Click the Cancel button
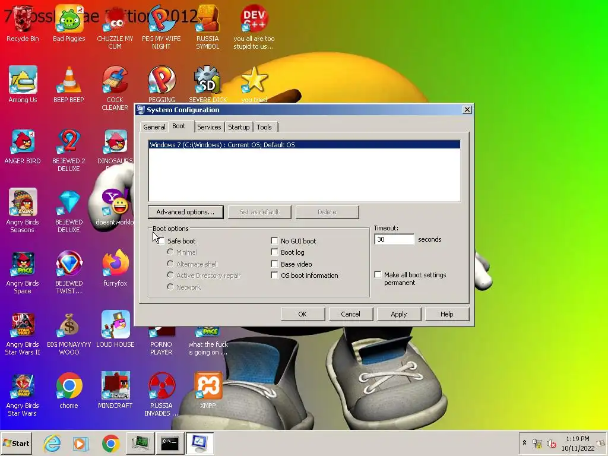 pos(350,314)
